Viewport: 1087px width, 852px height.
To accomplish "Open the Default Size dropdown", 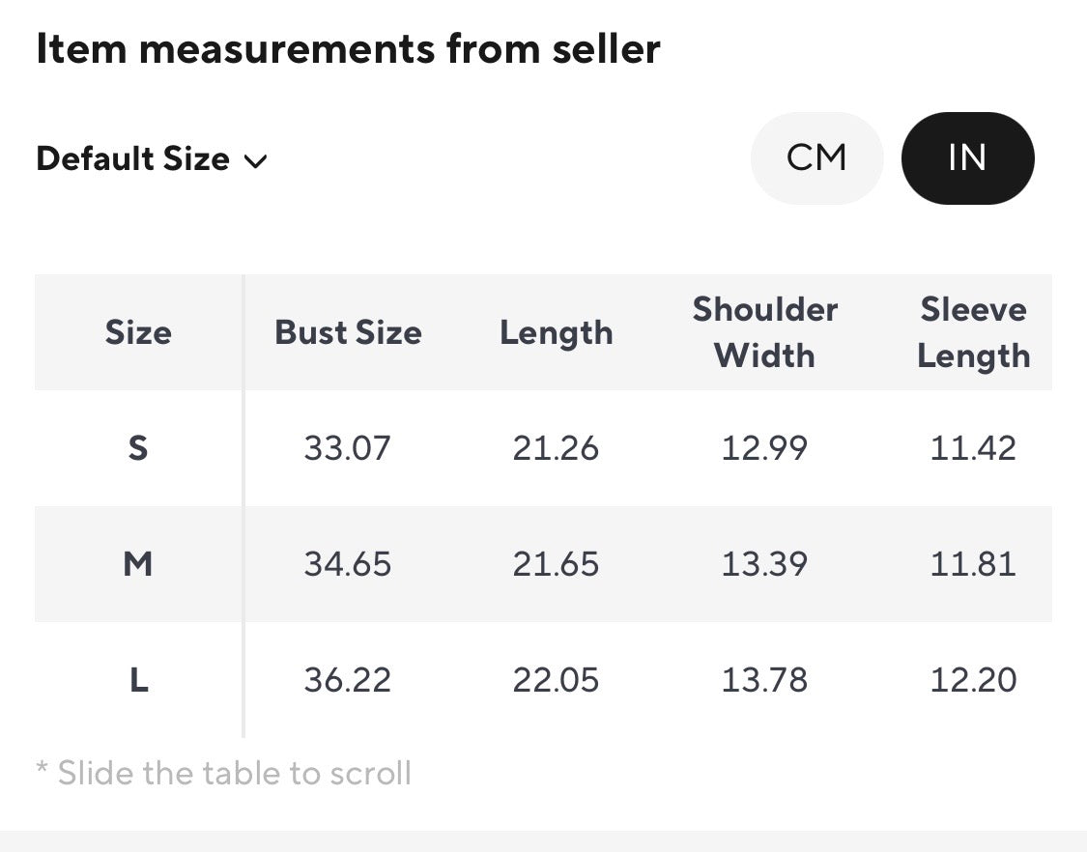I will click(152, 158).
